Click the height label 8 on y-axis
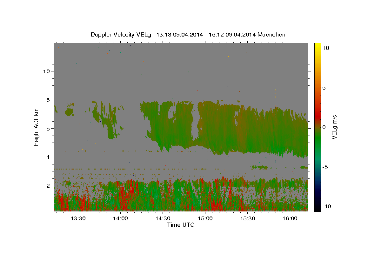The width and height of the screenshot is (381, 254). (x=48, y=100)
